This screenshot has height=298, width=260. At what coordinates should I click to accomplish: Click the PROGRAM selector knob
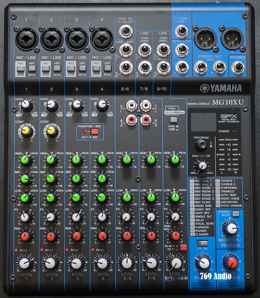[x=201, y=145]
